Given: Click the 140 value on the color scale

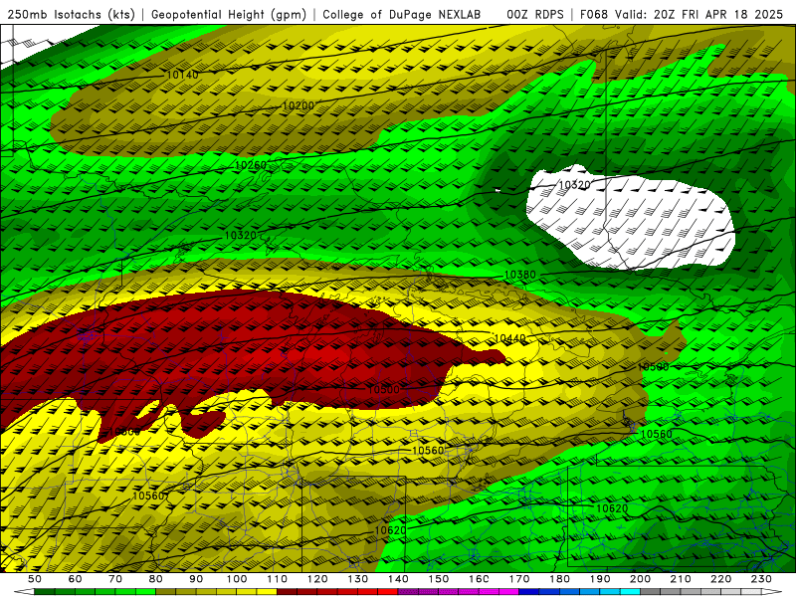Looking at the screenshot, I should 398,579.
